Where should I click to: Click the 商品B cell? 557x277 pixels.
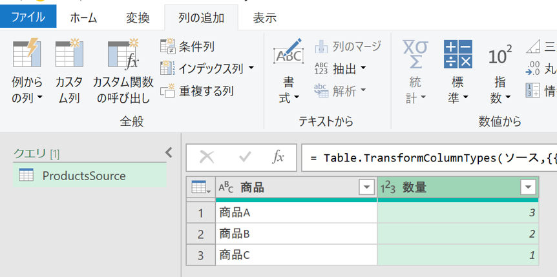pos(296,234)
